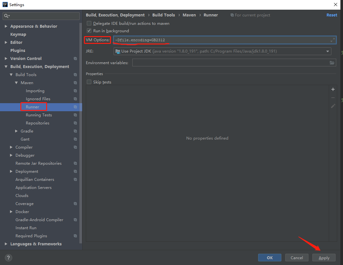Click project-level icon next to Maven
The width and height of the screenshot is (343, 265).
click(x=75, y=83)
